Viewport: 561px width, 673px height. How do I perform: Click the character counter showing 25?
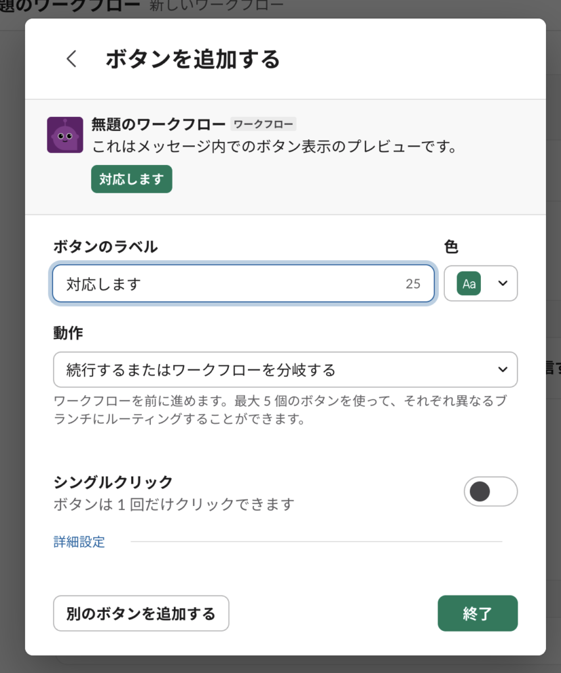pos(413,284)
